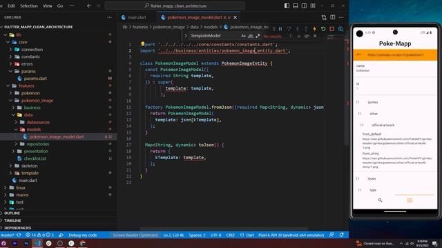Tap search icon in emulator bottom bar
Viewport: 442px width, 248px height.
[x=380, y=200]
